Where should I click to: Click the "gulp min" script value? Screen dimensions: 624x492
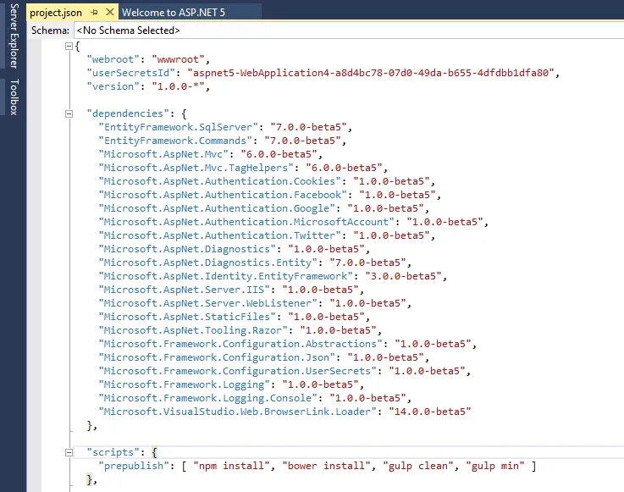click(x=495, y=466)
